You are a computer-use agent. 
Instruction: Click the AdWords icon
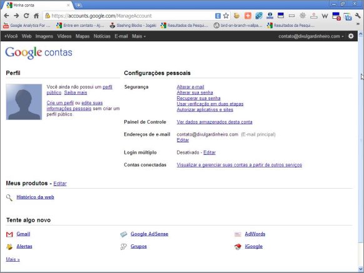pyautogui.click(x=238, y=234)
